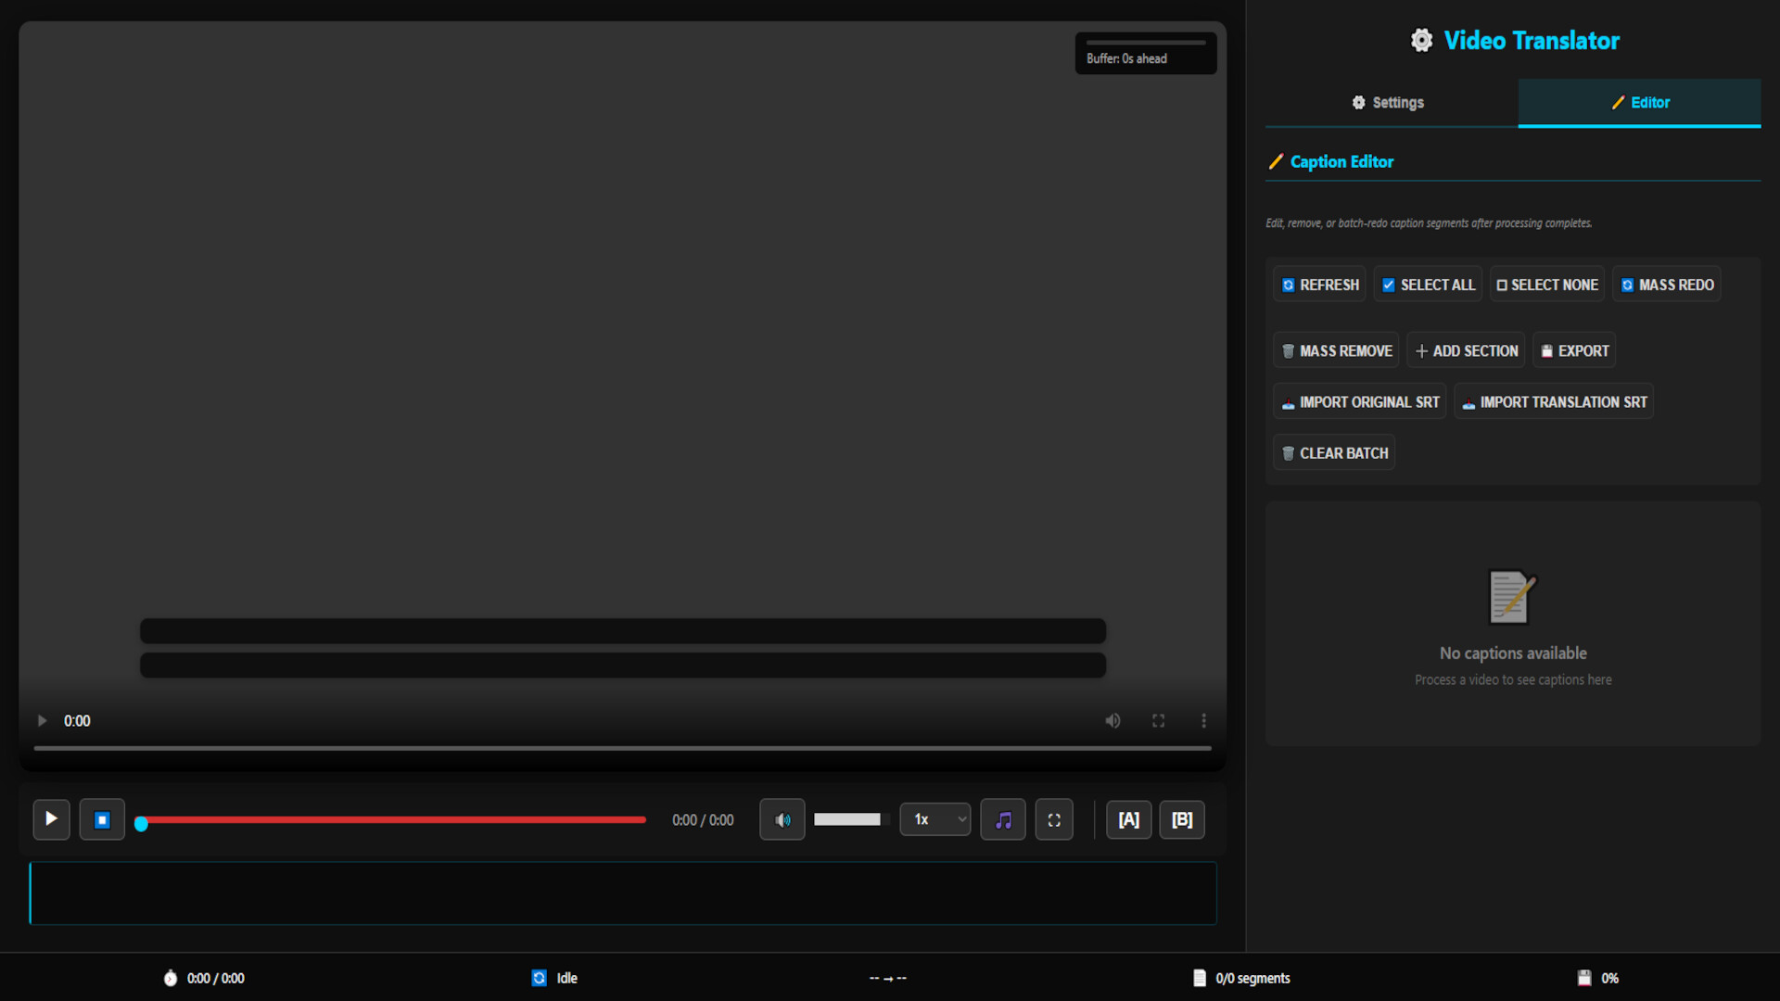1780x1001 pixels.
Task: Open the 1x playback speed dropdown
Action: [934, 819]
